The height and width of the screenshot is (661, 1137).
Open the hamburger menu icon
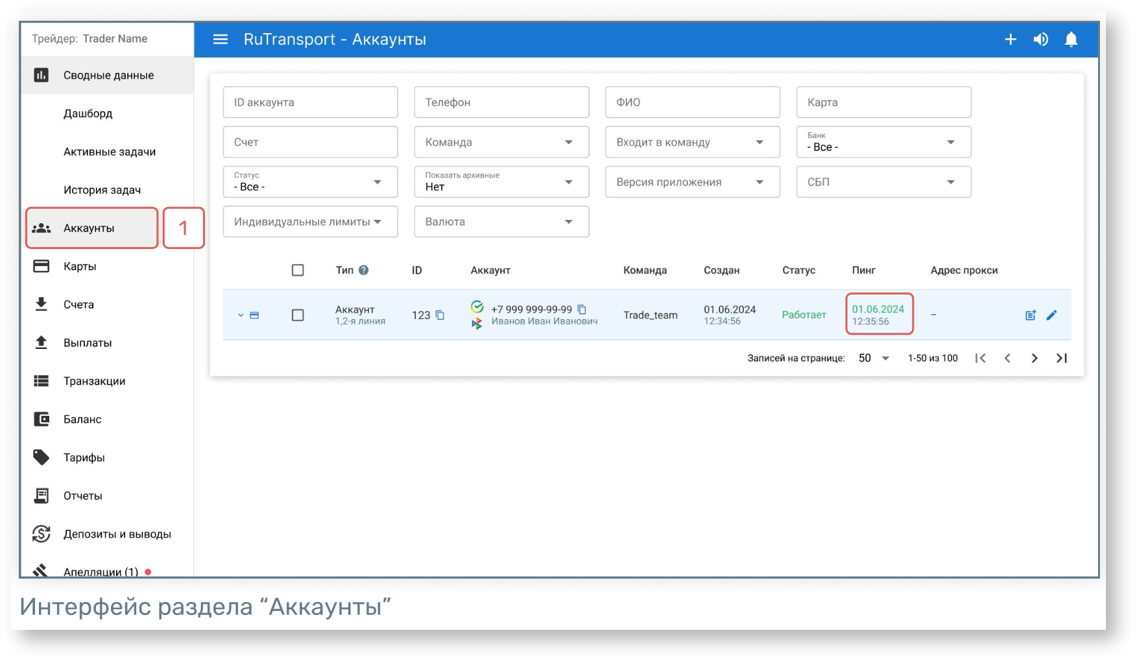(221, 40)
